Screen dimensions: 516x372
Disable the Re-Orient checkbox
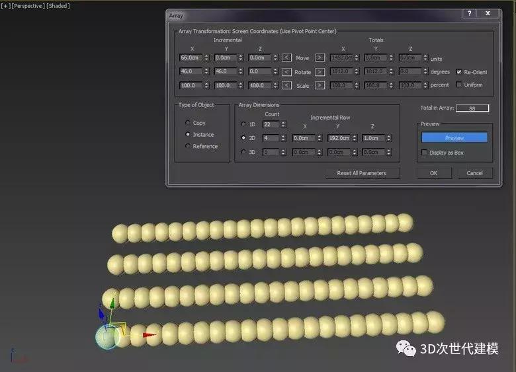(459, 71)
